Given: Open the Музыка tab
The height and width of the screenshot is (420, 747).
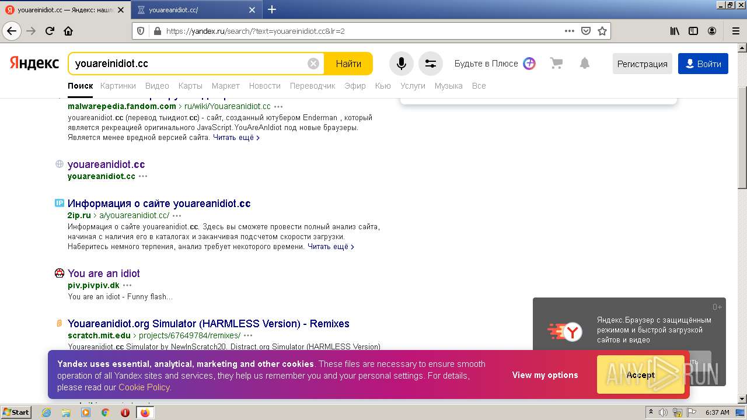Looking at the screenshot, I should (448, 86).
